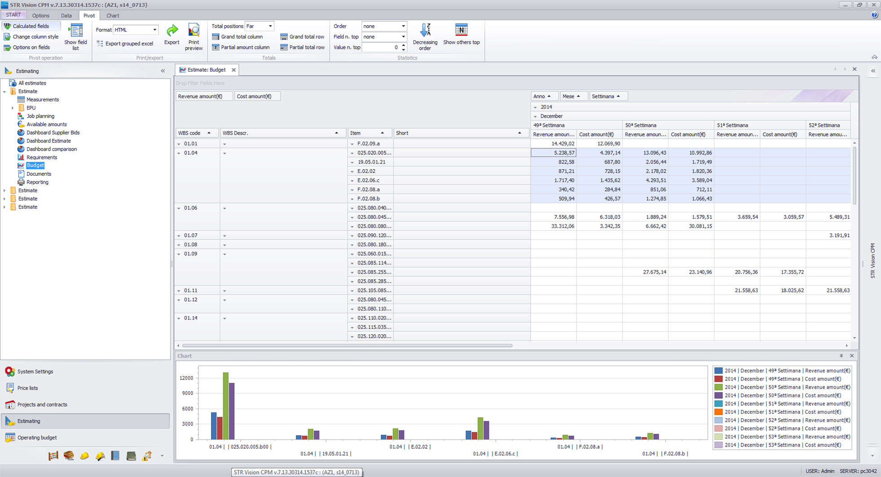Click the Show field list icon
Screen dimensions: 881x477
coord(76,31)
